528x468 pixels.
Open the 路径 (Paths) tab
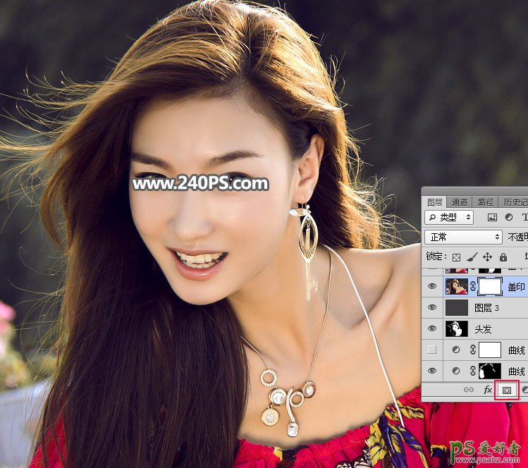click(x=485, y=202)
